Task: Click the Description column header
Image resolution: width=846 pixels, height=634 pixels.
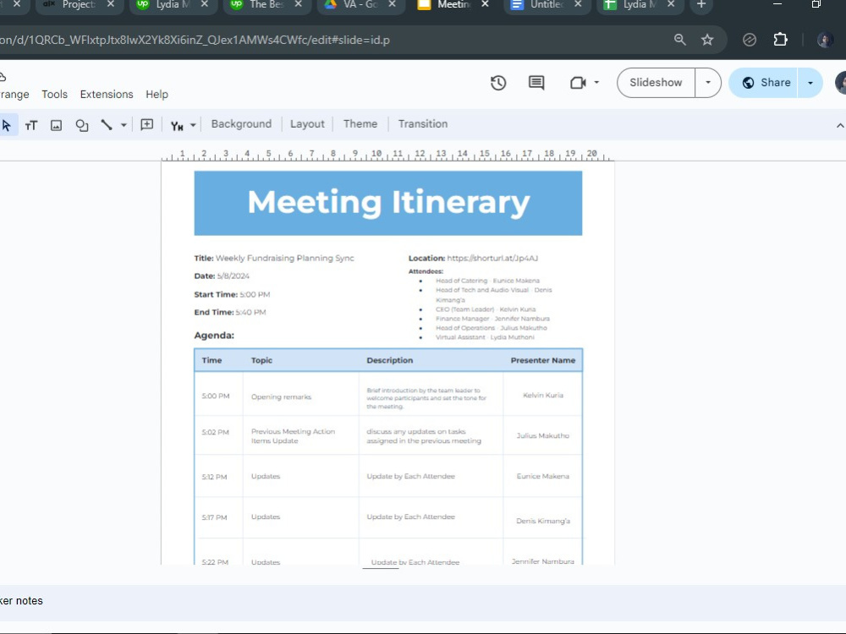Action: pyautogui.click(x=389, y=360)
